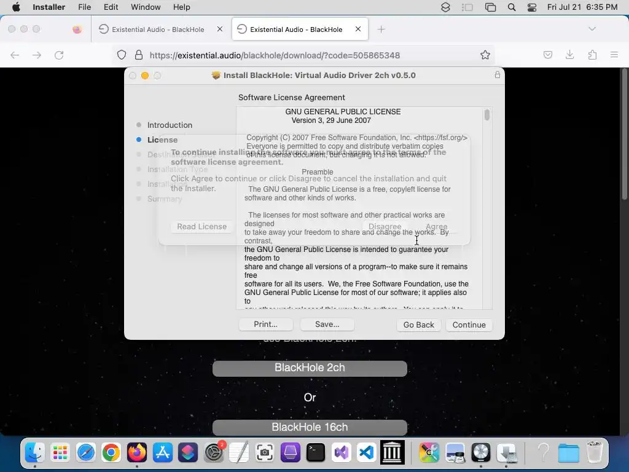Viewport: 629px width, 472px height.
Task: Open Visual Studio (purple) from the Dock
Action: tap(342, 452)
